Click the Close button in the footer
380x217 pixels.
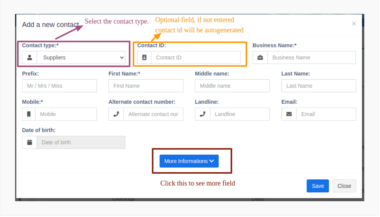coord(344,186)
